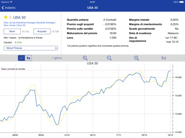Viewport: 185px width, 138px height.
Task: Click the Acquista buy button
Action: (x=42, y=31)
